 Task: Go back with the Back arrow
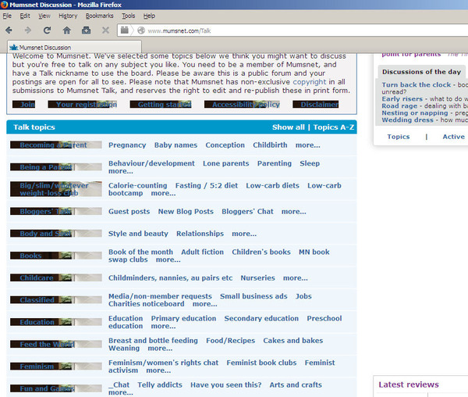[x=9, y=30]
